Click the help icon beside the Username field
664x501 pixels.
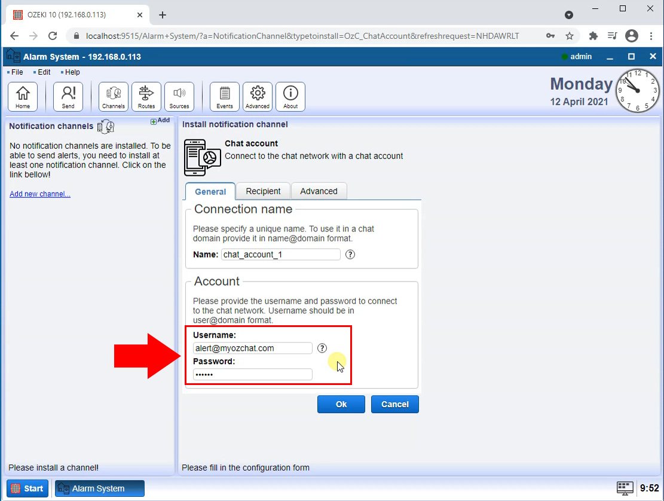pos(322,348)
